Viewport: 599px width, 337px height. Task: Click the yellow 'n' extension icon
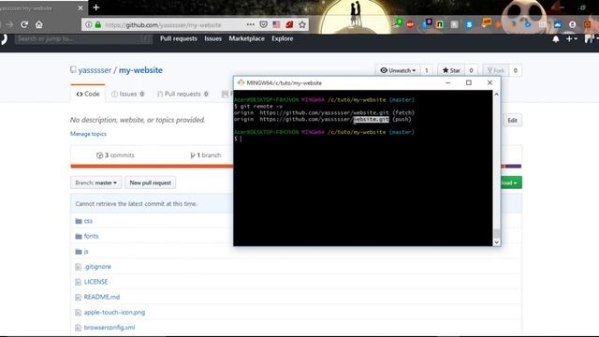tap(440, 25)
